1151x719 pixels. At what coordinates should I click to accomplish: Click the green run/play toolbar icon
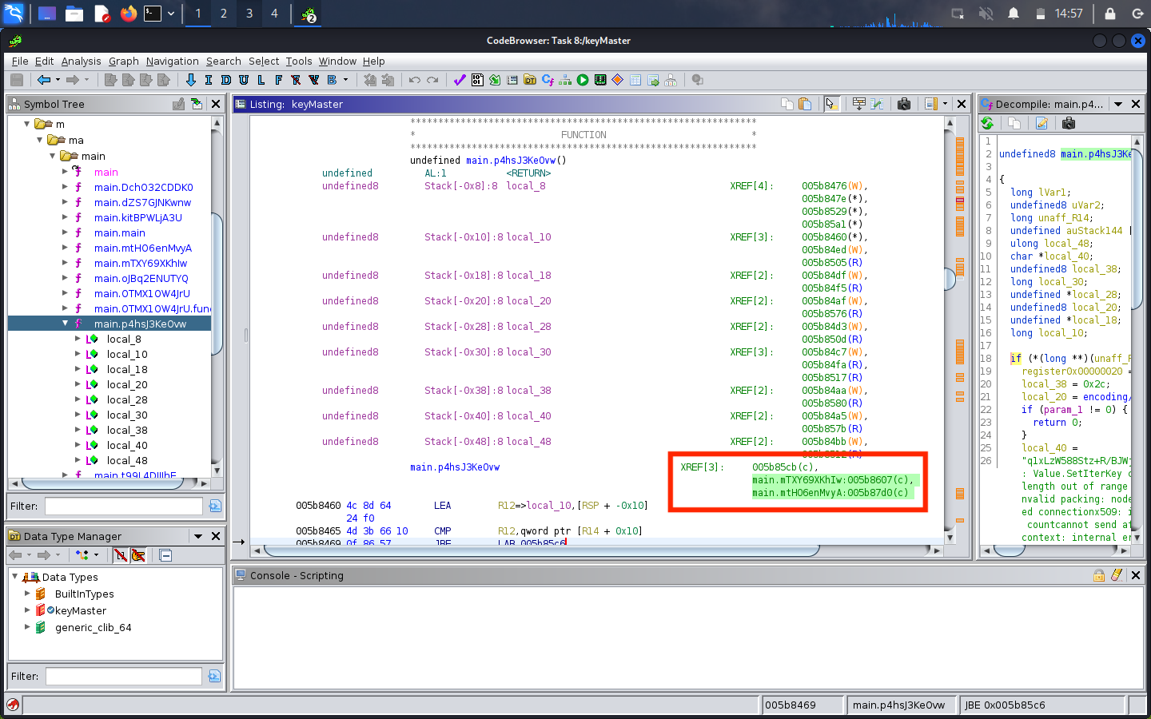[x=583, y=80]
